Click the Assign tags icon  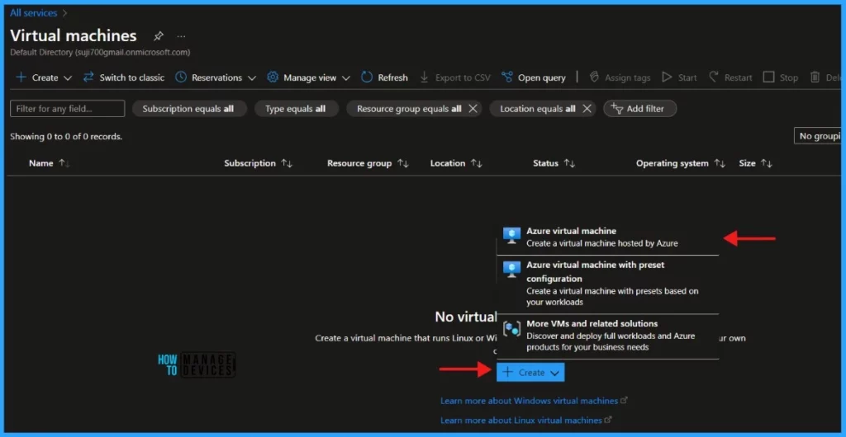pos(595,77)
